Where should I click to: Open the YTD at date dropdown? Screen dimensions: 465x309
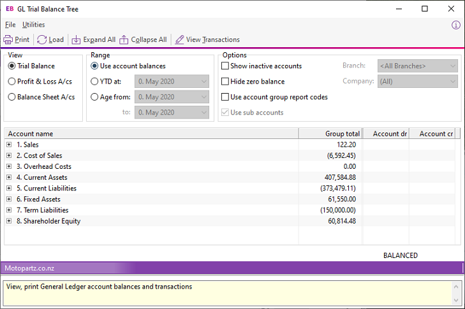coord(172,82)
